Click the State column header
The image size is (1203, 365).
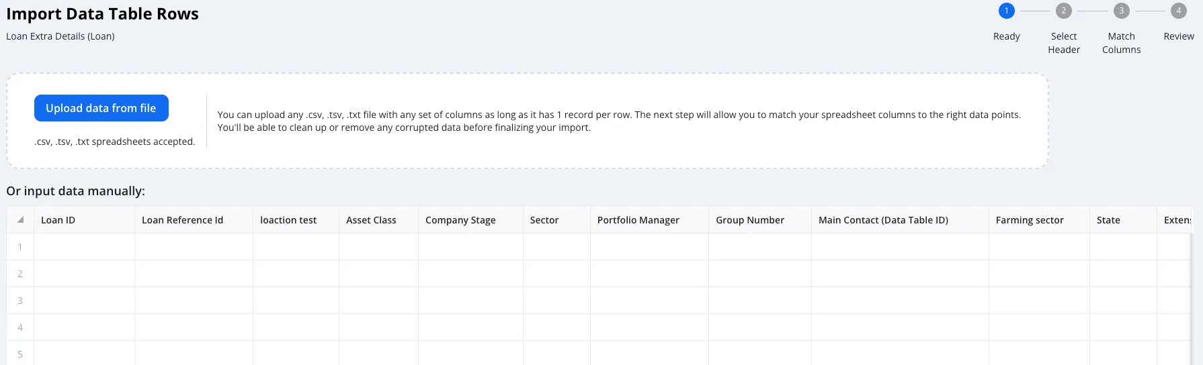[1123, 220]
